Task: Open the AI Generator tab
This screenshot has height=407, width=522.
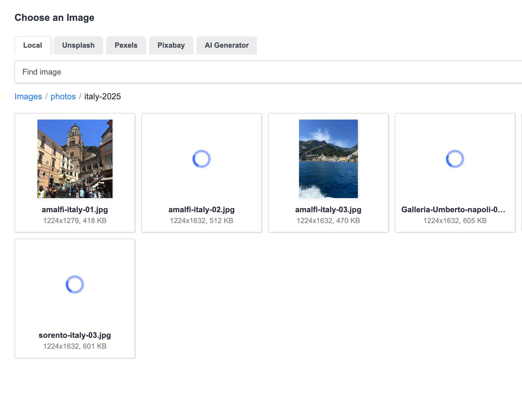Action: pyautogui.click(x=227, y=45)
